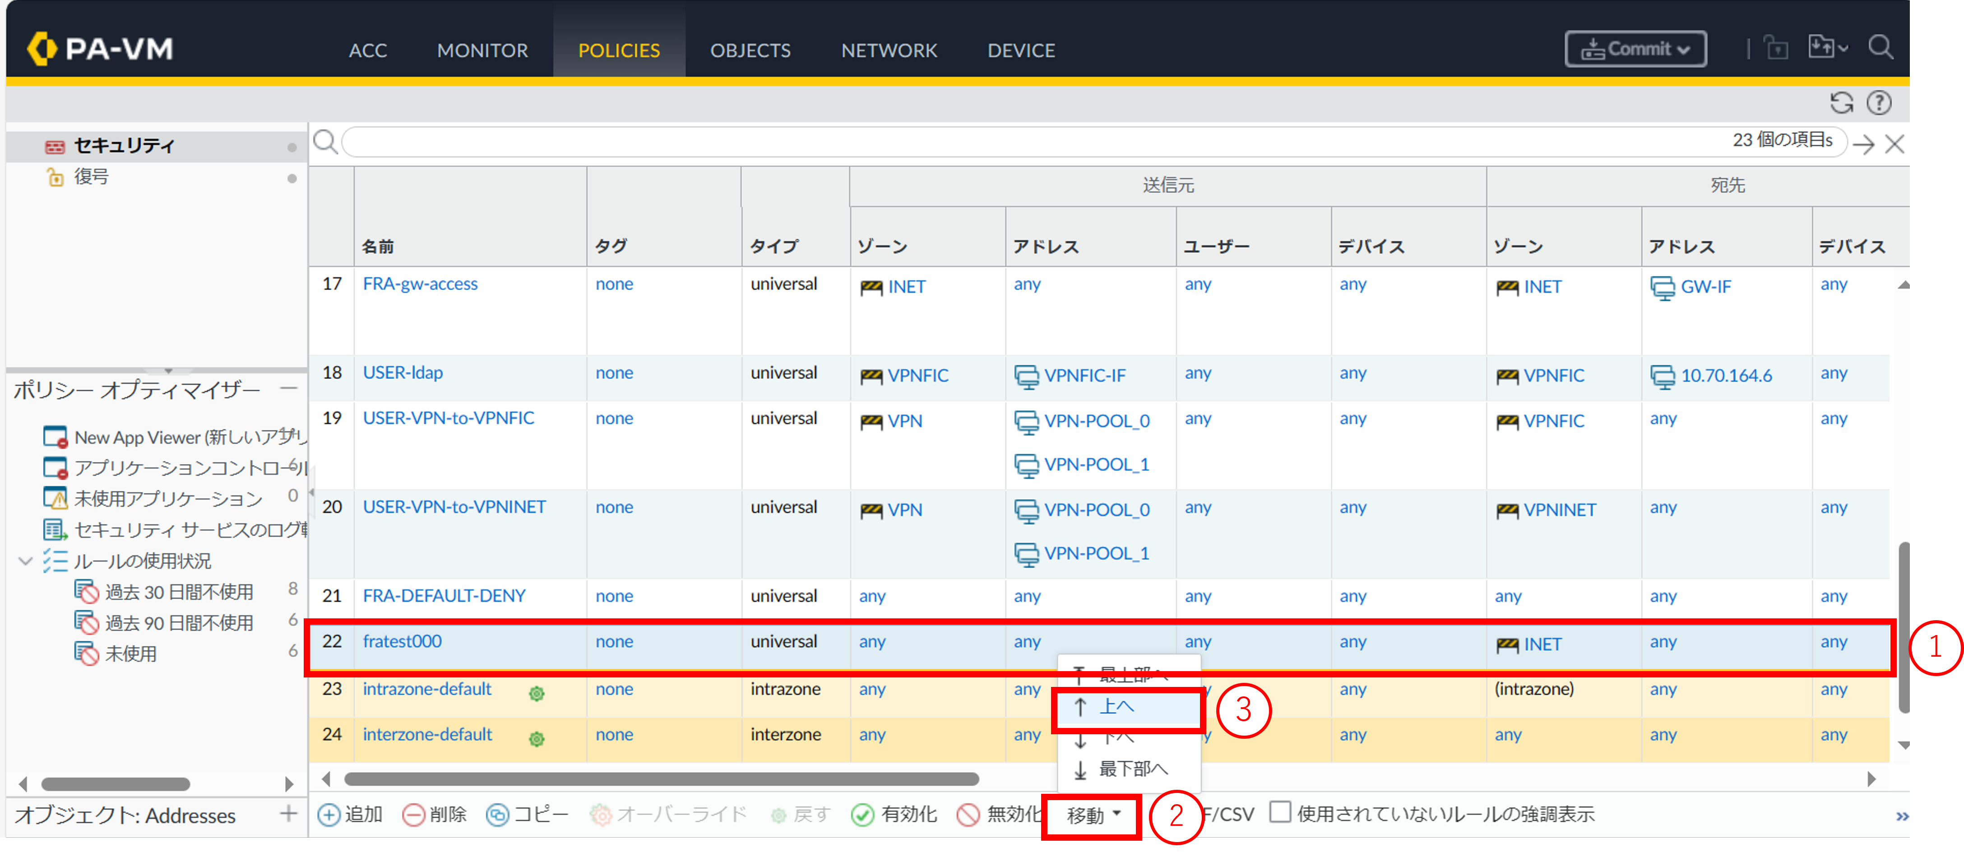This screenshot has width=1964, height=852.
Task: Open the help question mark icon
Action: click(x=1879, y=103)
